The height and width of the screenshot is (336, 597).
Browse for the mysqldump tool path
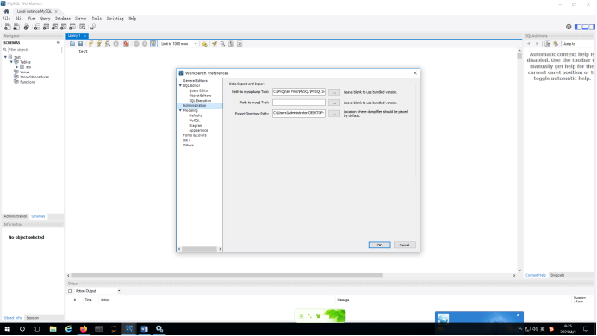(x=334, y=92)
